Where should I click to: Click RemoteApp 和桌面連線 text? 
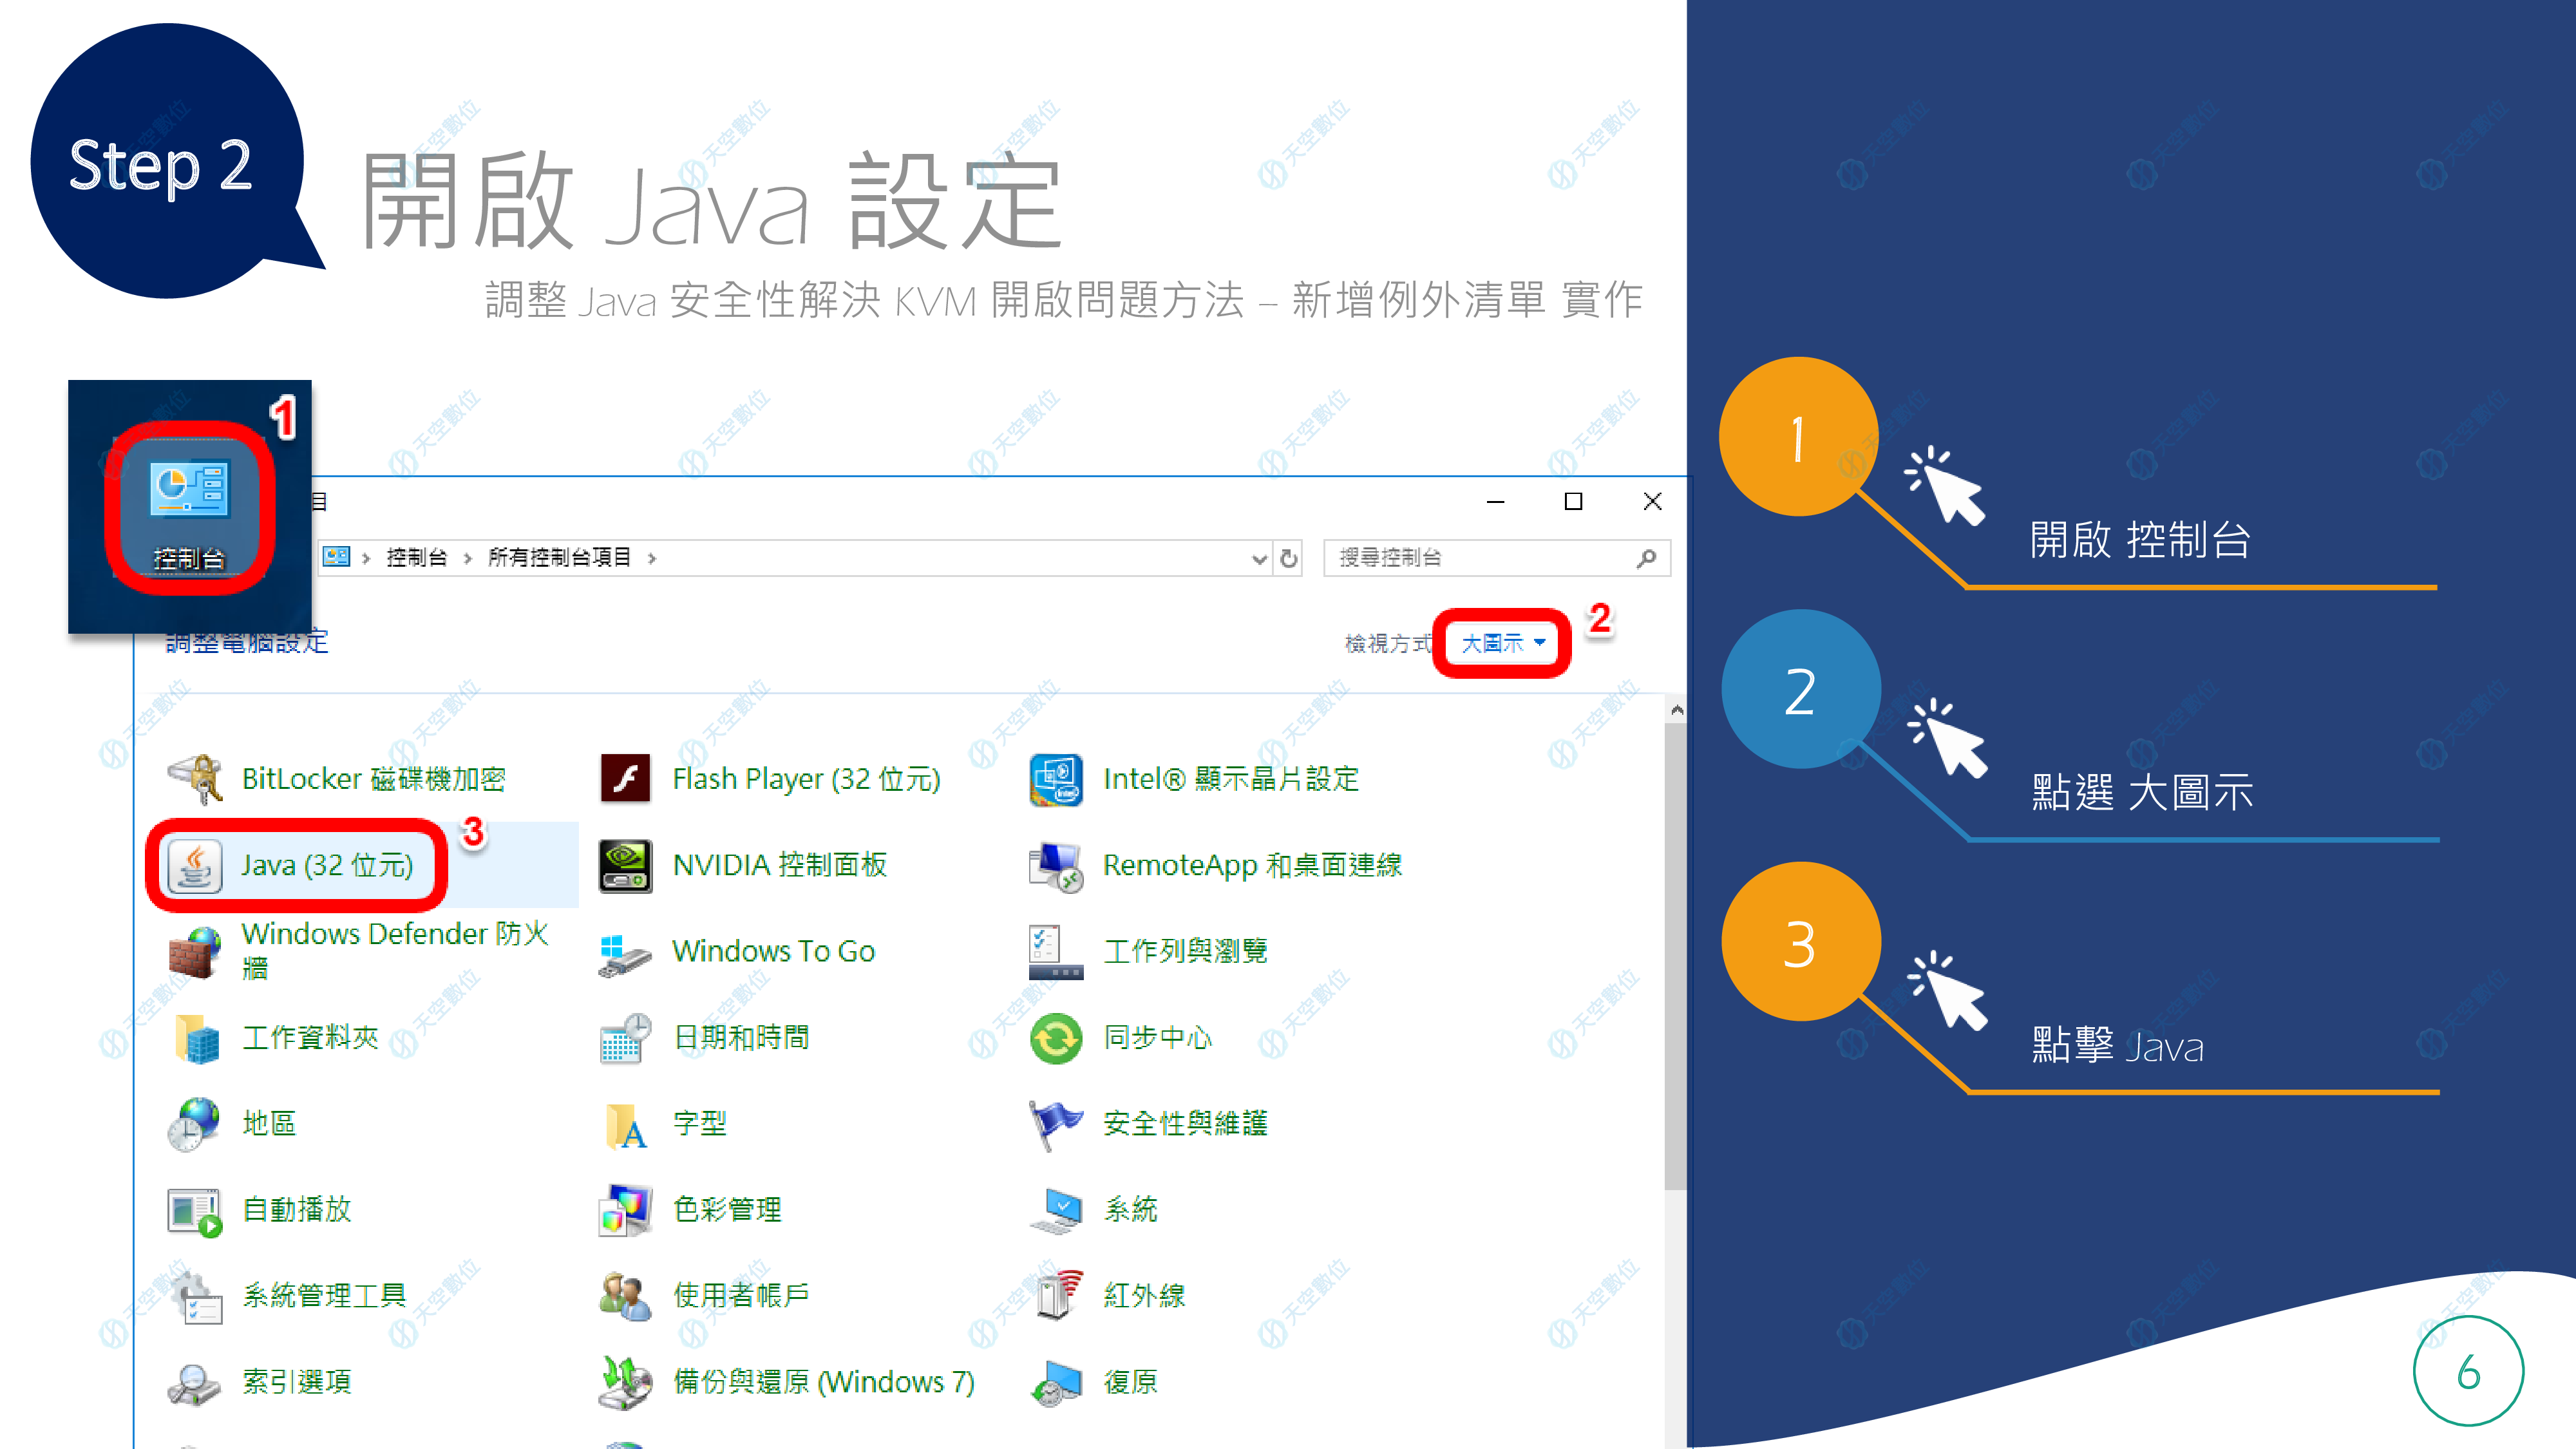tap(1253, 865)
